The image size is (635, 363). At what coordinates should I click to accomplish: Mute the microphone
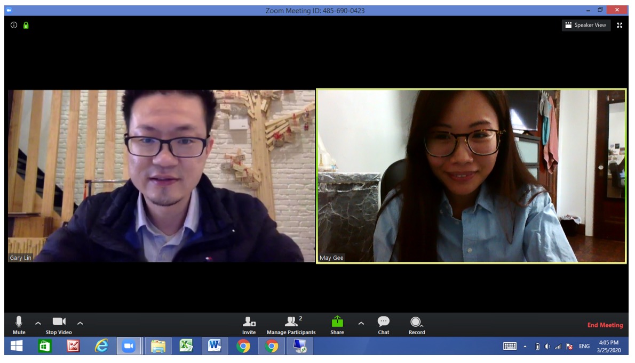pos(19,325)
